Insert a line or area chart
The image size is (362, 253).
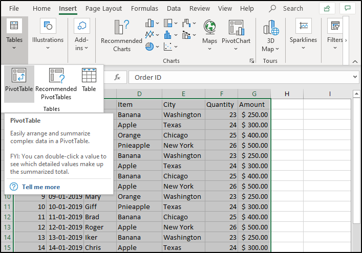[150, 35]
